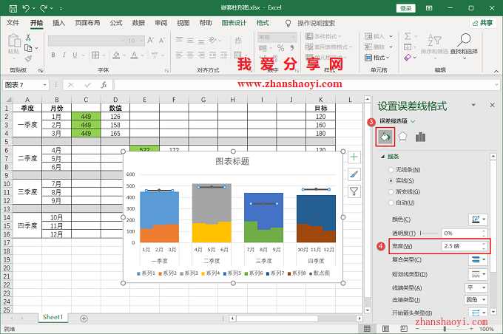Select the No line (无线条) radio button

[391, 170]
